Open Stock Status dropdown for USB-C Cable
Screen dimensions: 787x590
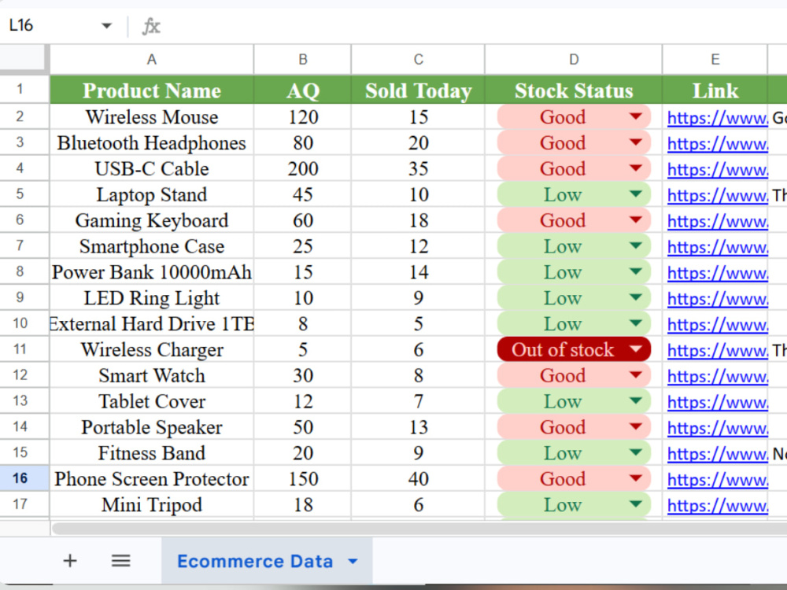pyautogui.click(x=635, y=168)
